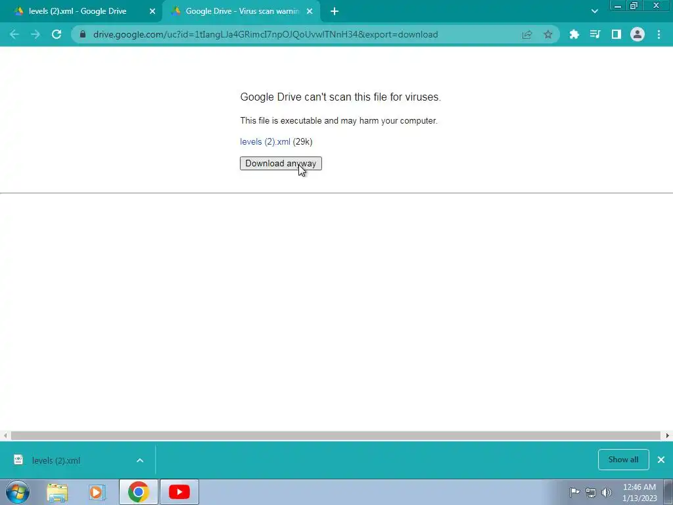
Task: Select the Chrome taskbar button
Action: click(138, 492)
